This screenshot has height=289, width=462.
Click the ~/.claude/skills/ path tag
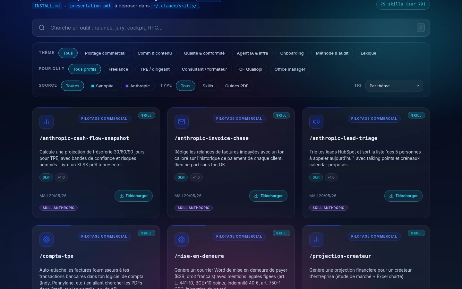point(175,6)
